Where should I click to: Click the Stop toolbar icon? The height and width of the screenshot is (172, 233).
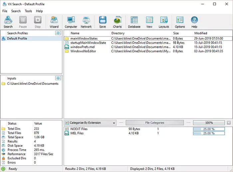click(x=38, y=22)
